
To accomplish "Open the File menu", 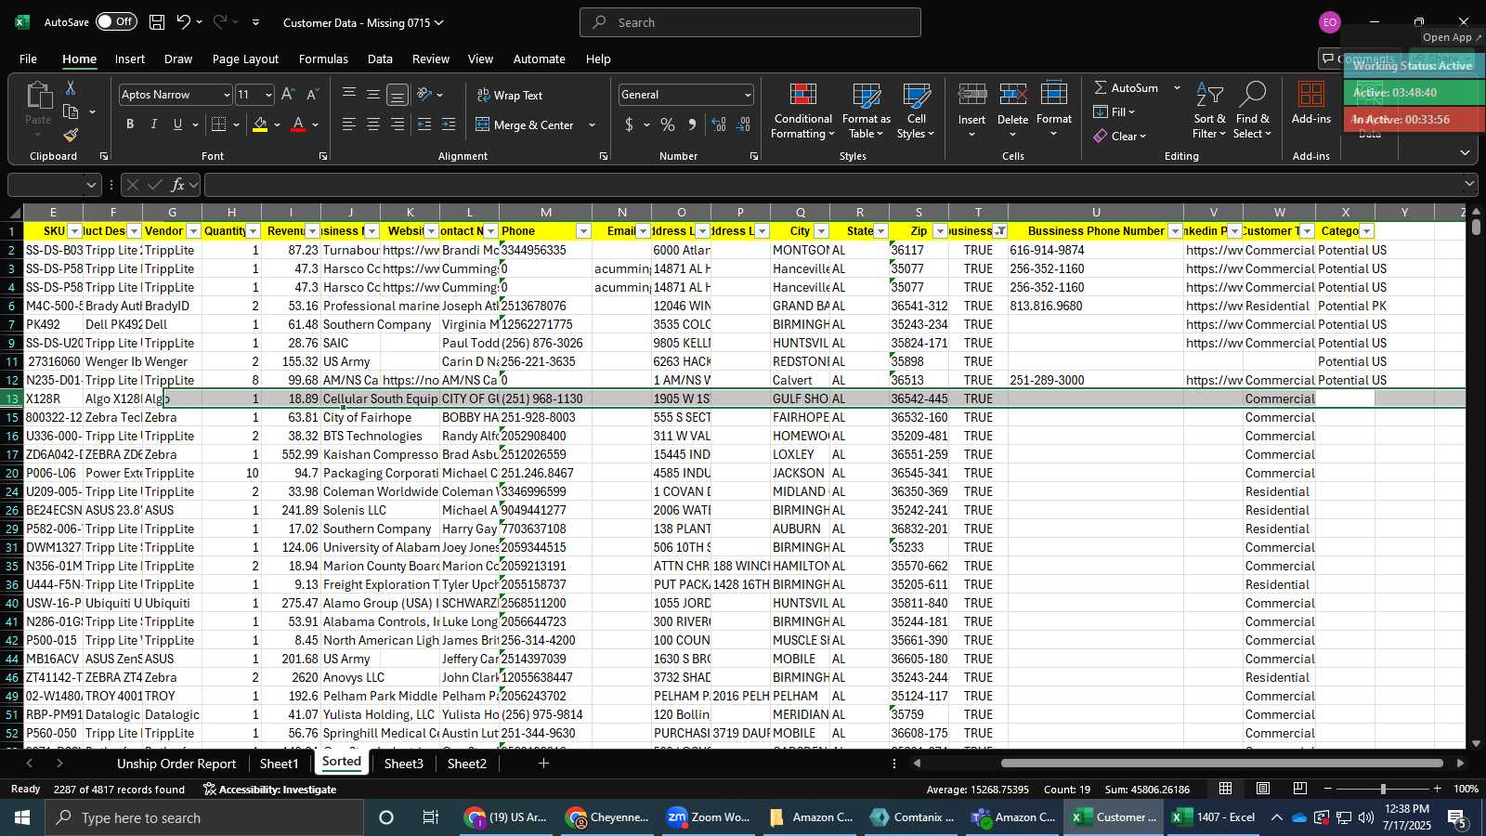I will point(29,59).
